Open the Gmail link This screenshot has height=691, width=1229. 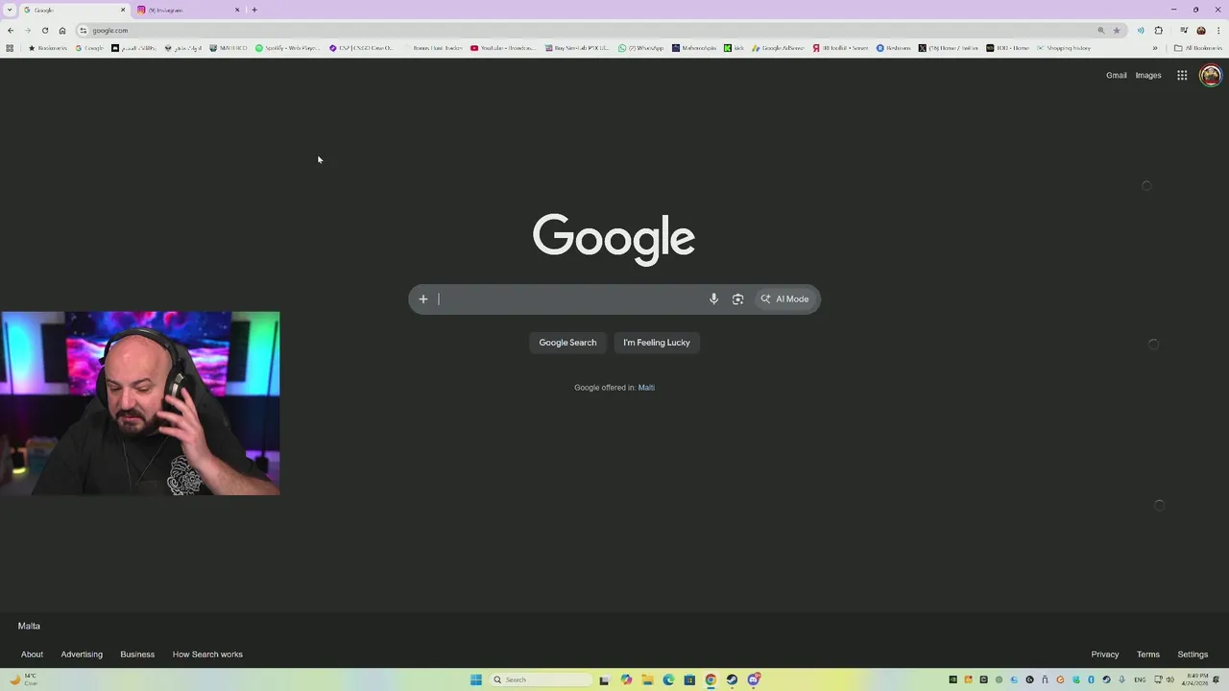(x=1116, y=75)
